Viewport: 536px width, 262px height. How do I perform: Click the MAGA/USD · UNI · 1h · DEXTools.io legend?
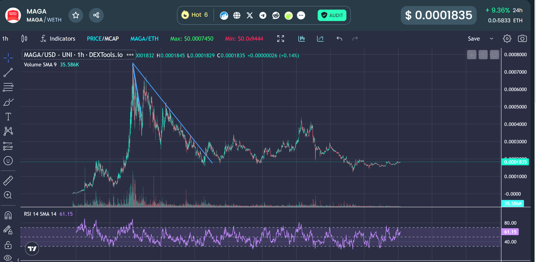coord(73,55)
